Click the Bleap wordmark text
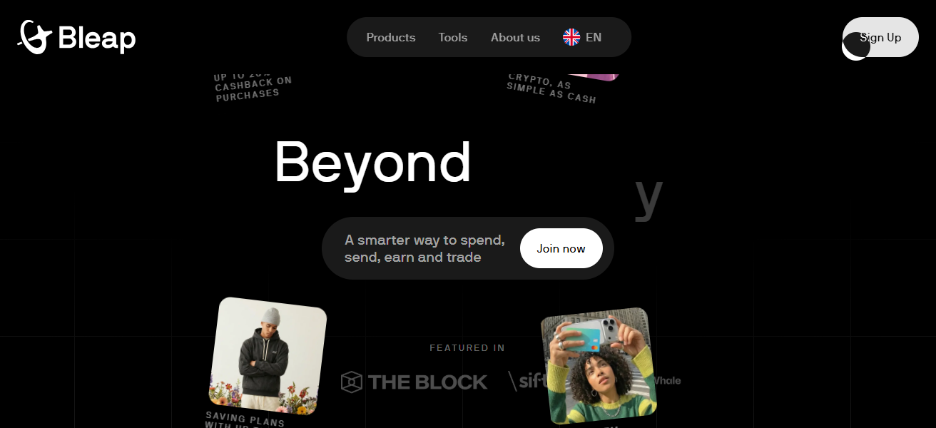Image resolution: width=936 pixels, height=428 pixels. pyautogui.click(x=97, y=38)
